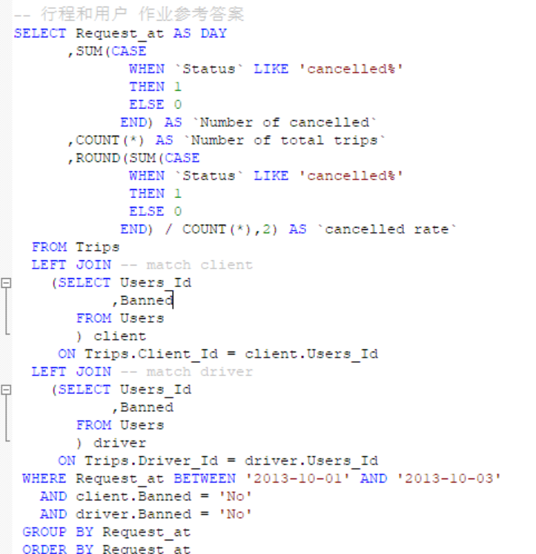Image resolution: width=536 pixels, height=554 pixels.
Task: Click the Chinese comment line at top
Action: (x=129, y=15)
